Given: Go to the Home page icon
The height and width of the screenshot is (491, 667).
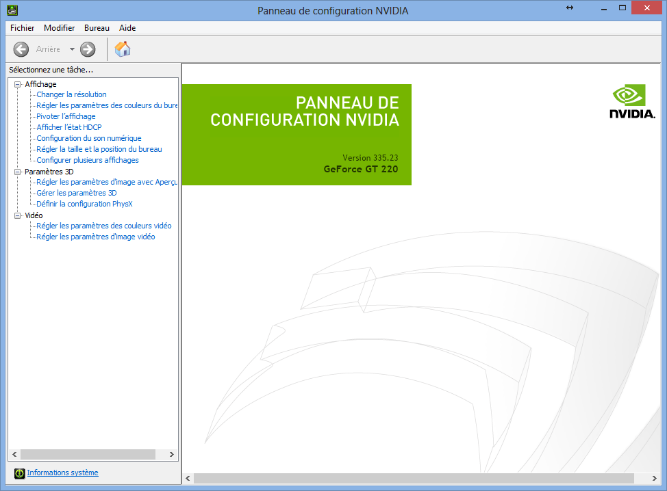Looking at the screenshot, I should (x=123, y=49).
